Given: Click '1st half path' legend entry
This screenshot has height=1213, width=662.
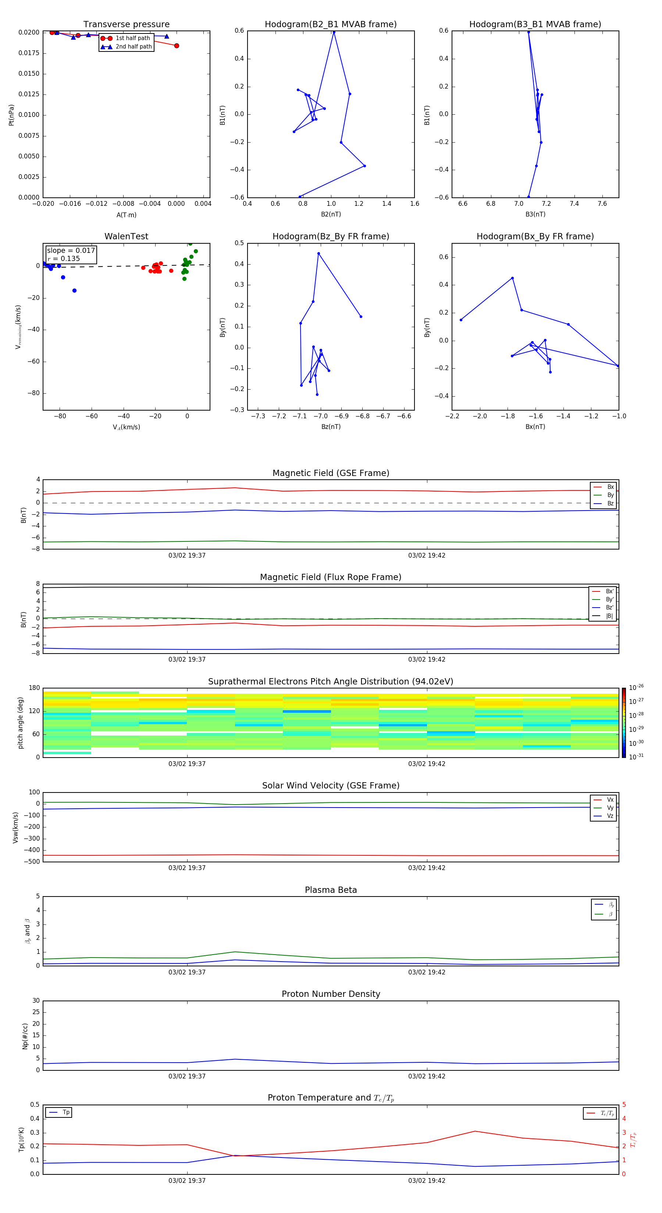Looking at the screenshot, I should 125,38.
